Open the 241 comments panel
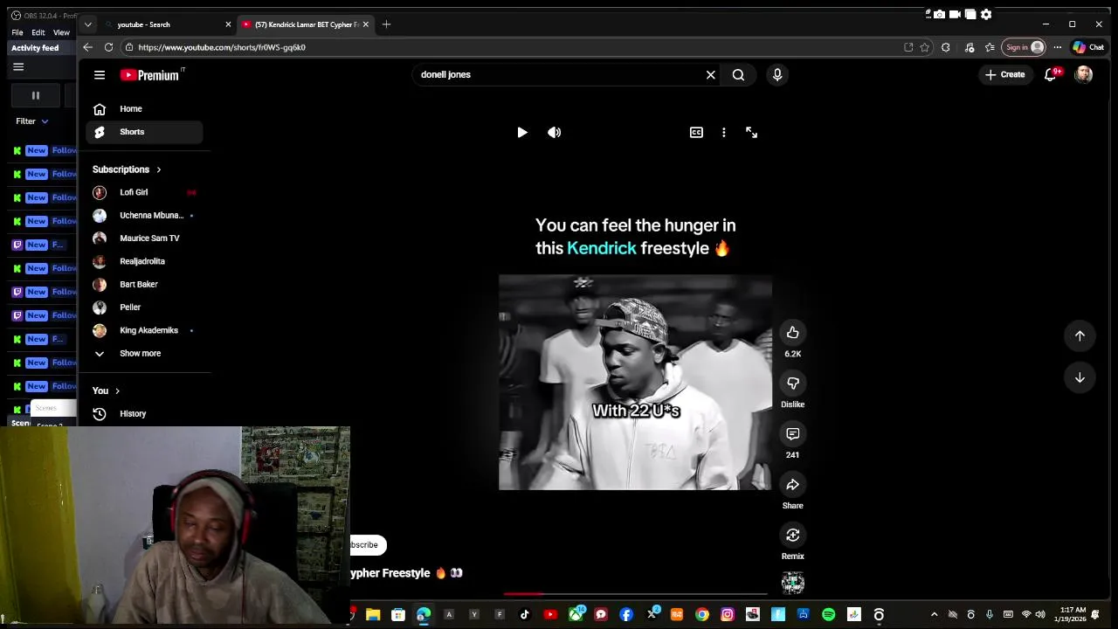 click(x=792, y=434)
